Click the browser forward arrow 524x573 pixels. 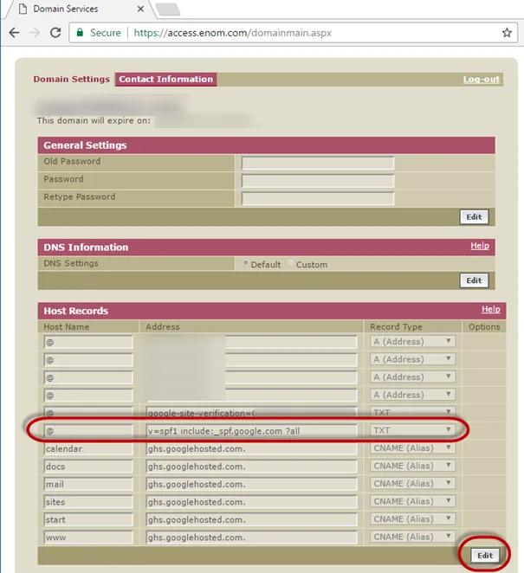point(34,33)
